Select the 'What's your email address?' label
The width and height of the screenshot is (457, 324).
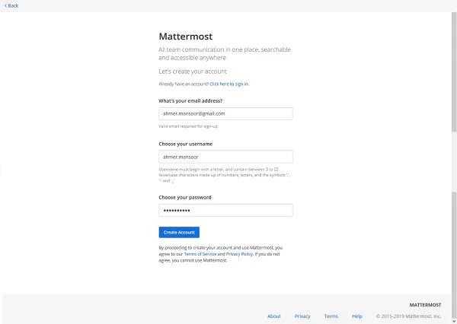coord(190,100)
